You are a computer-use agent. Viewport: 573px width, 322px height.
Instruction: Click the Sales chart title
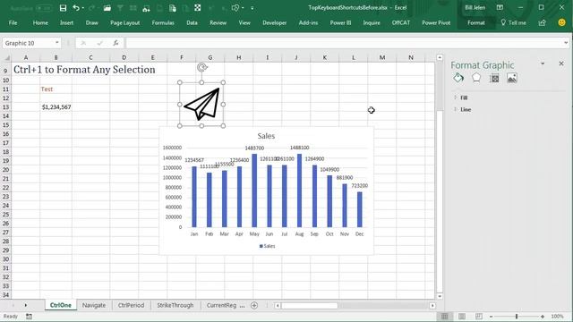coord(266,136)
